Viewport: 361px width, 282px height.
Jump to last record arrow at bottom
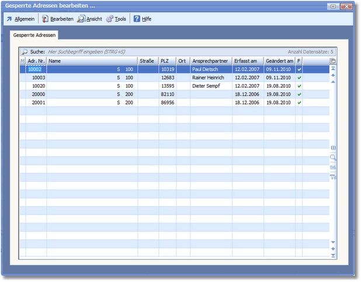[333, 255]
